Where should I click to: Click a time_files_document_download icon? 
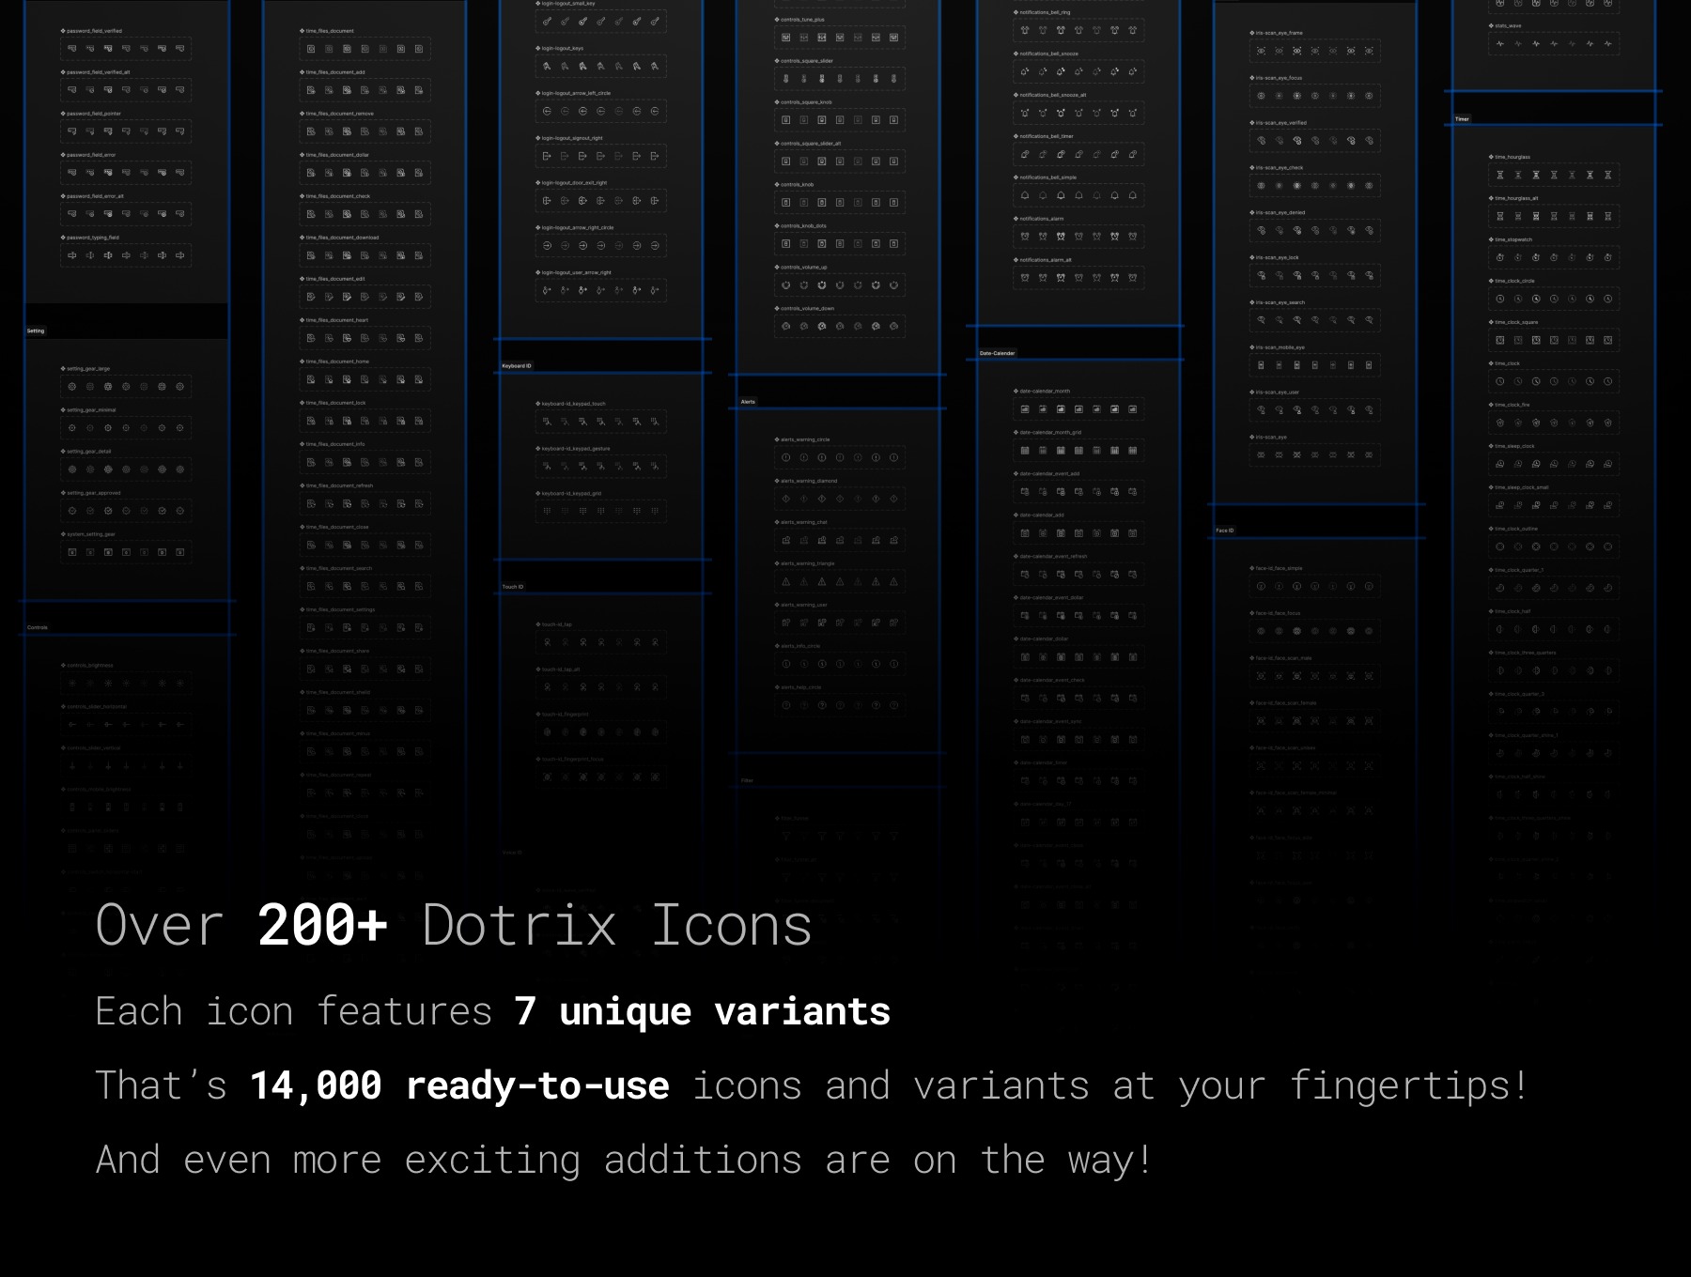(310, 255)
